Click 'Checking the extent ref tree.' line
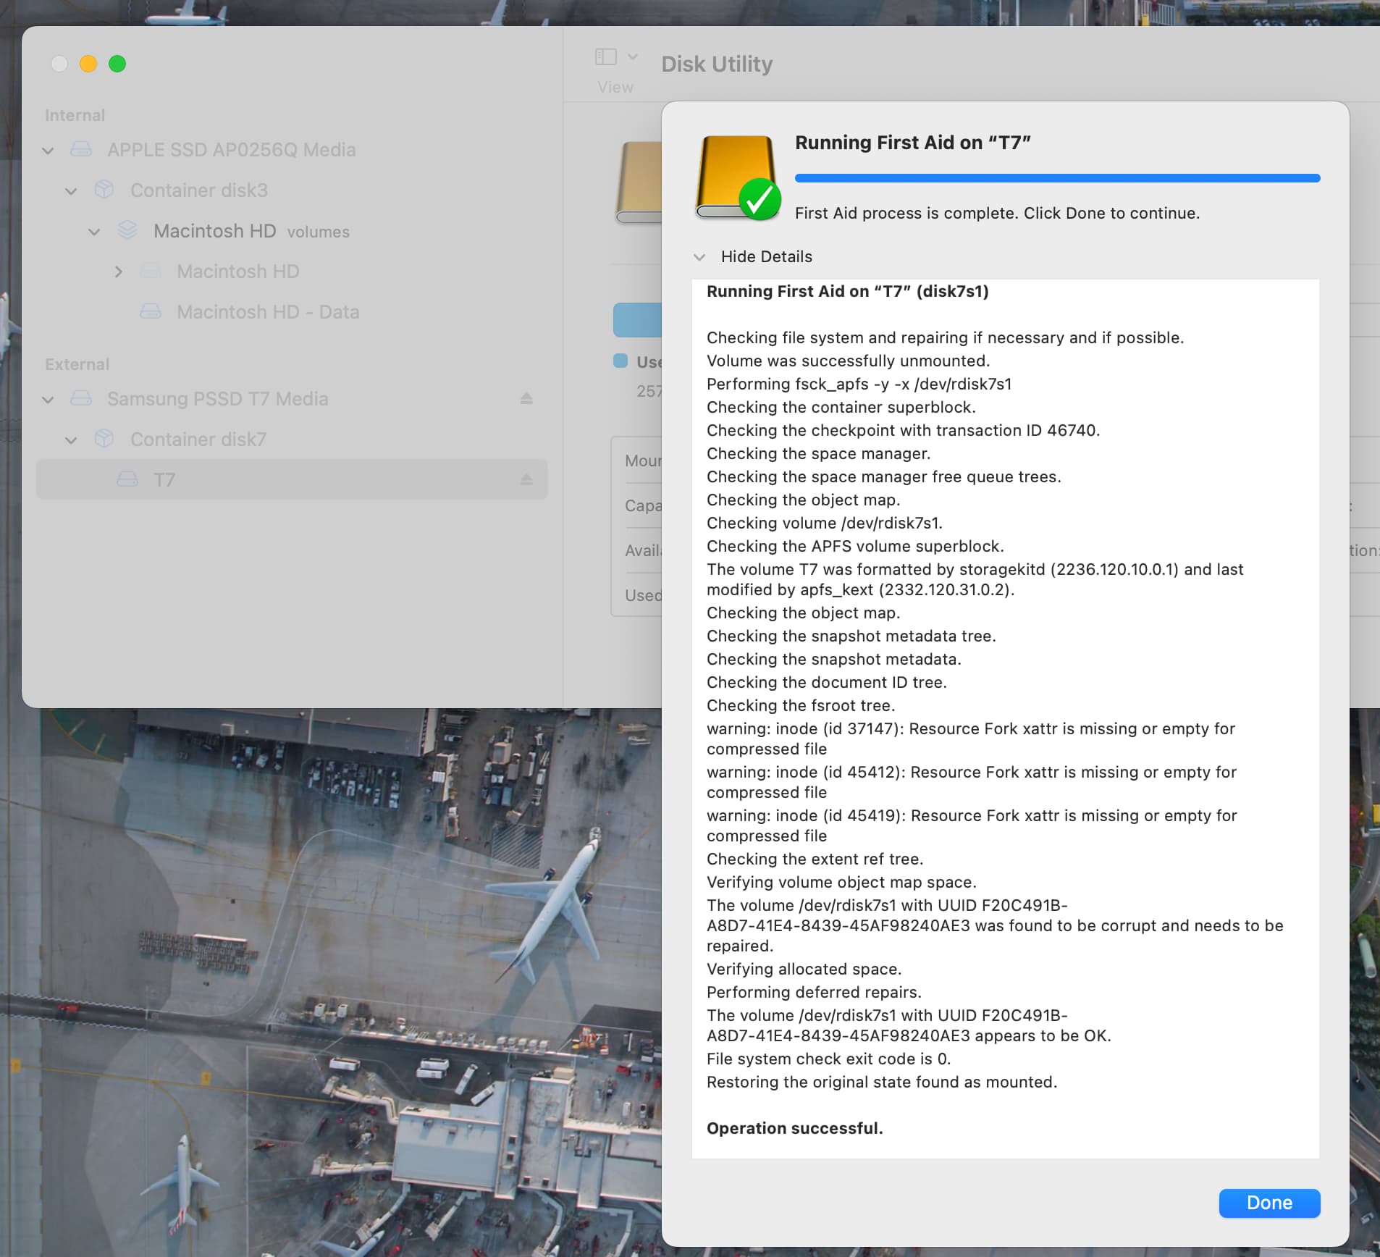Image resolution: width=1380 pixels, height=1257 pixels. click(815, 859)
